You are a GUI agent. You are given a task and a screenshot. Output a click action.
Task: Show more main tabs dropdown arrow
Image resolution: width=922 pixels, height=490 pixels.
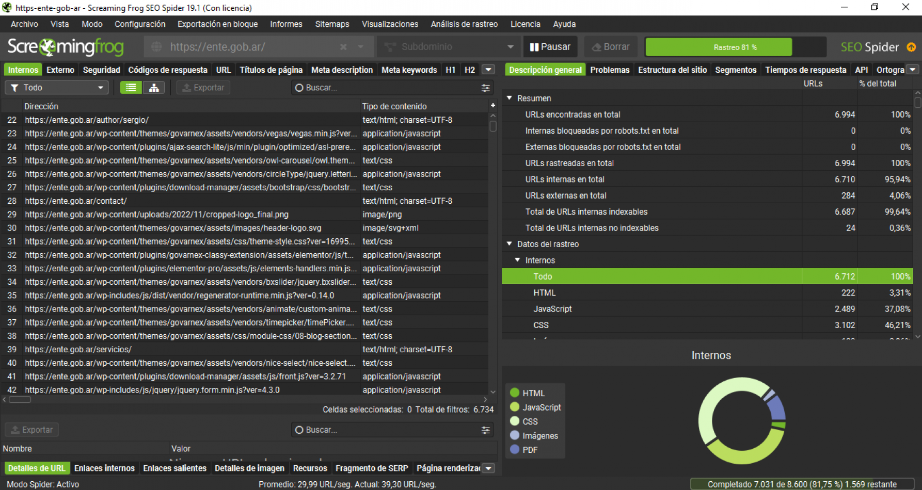(488, 70)
